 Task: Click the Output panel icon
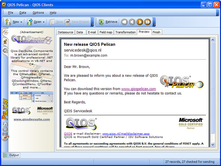point(5,155)
